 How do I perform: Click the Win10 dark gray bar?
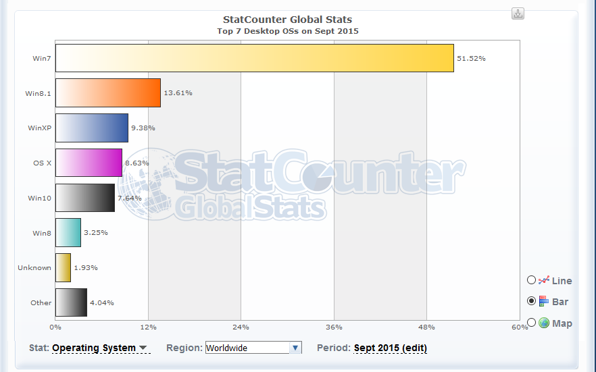pyautogui.click(x=84, y=198)
